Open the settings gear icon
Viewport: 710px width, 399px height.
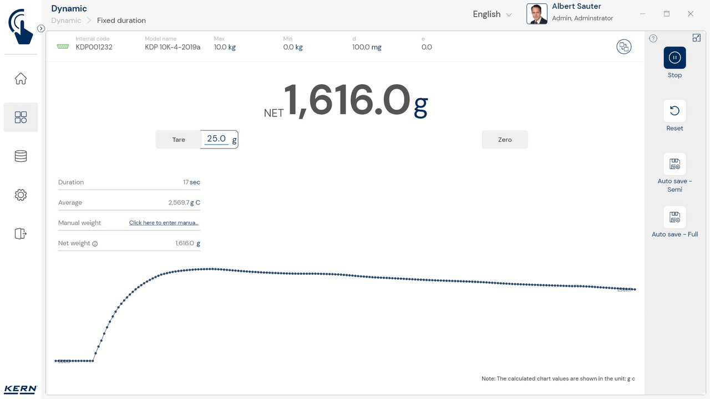click(21, 195)
